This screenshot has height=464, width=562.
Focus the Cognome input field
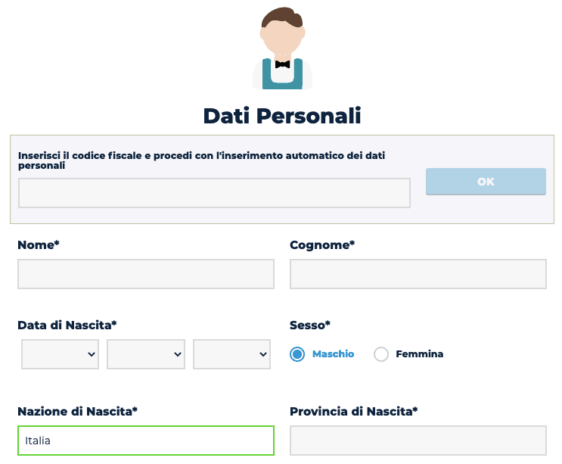(x=418, y=274)
